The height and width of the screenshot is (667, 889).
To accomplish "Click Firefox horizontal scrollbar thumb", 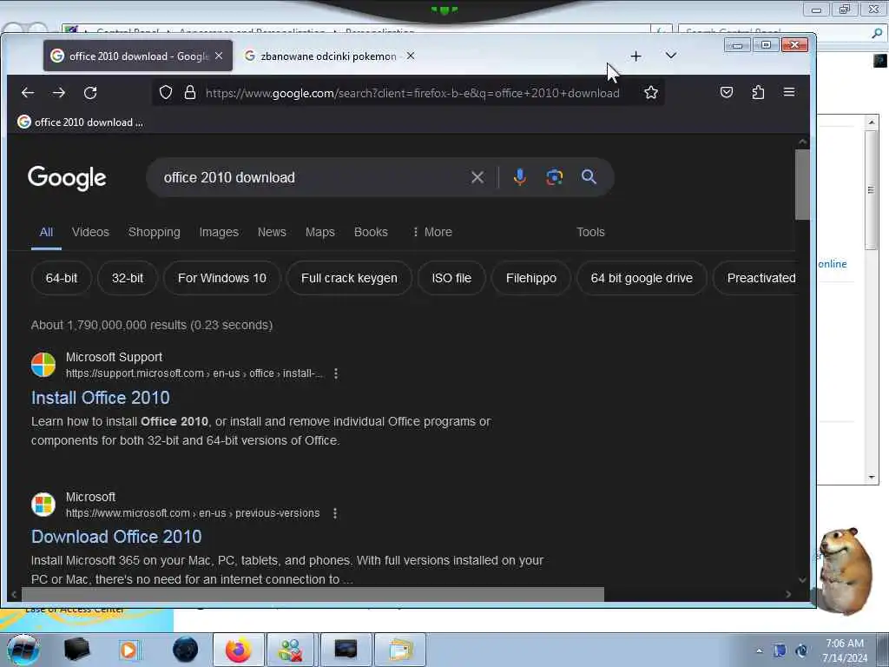I will click(313, 594).
